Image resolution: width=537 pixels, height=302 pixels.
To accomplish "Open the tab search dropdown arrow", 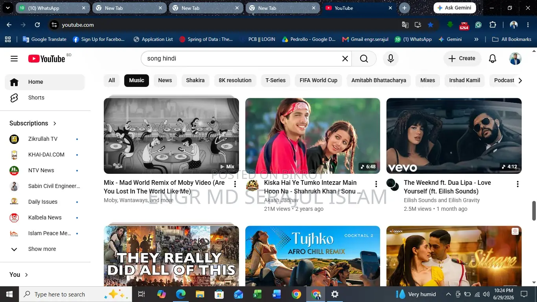I will (8, 8).
